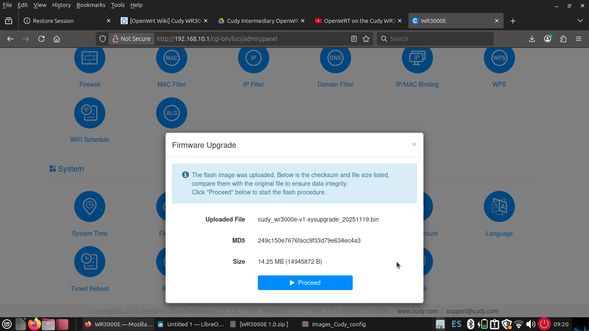Open the System Time icon
The width and height of the screenshot is (589, 331).
pos(90,206)
